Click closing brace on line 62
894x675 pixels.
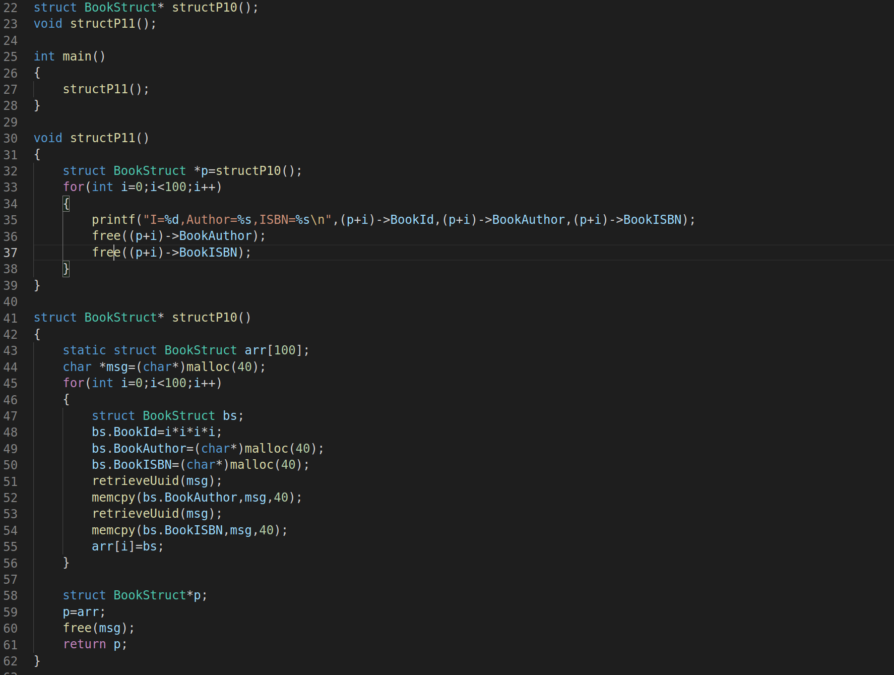click(x=37, y=661)
